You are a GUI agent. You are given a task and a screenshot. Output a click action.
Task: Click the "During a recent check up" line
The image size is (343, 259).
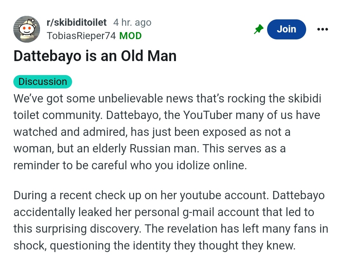coord(169,195)
